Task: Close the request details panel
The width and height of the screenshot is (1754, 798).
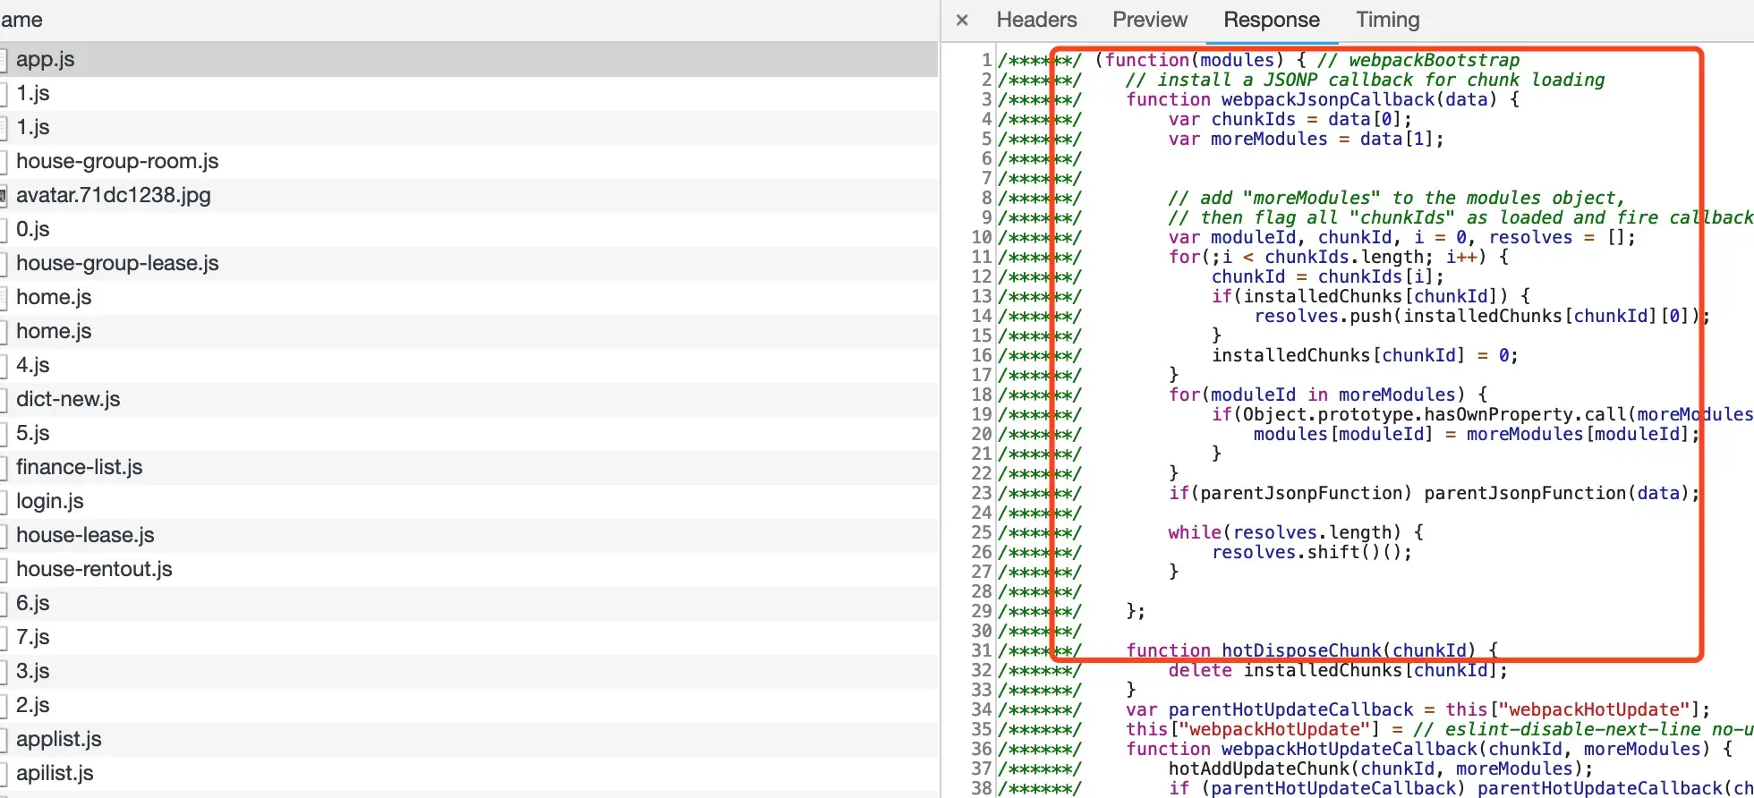Action: (962, 20)
